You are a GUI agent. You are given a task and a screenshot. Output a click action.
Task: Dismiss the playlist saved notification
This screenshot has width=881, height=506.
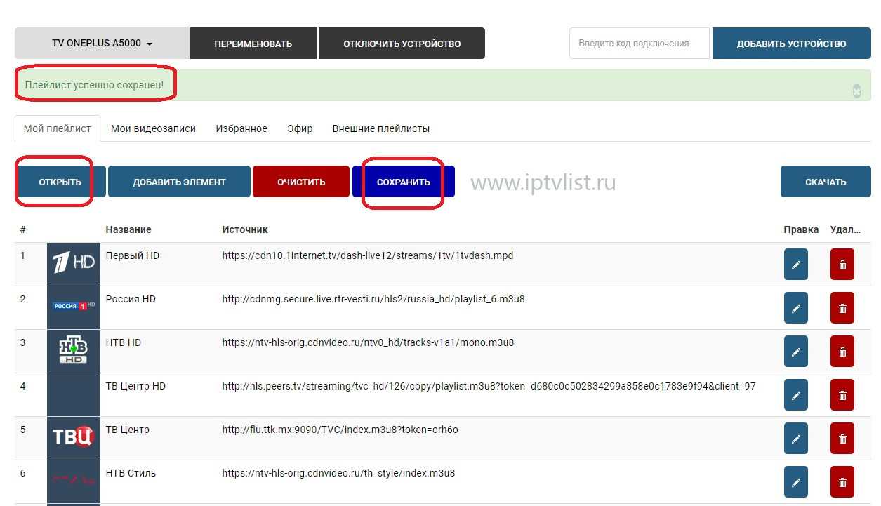pyautogui.click(x=856, y=91)
